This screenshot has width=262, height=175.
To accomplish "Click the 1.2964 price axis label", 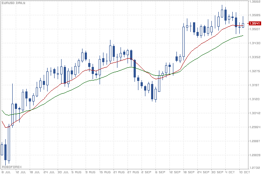I will (255, 127).
